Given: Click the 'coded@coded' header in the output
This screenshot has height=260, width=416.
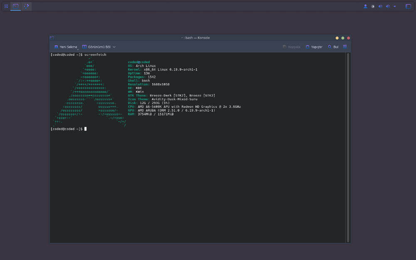Looking at the screenshot, I should 139,62.
